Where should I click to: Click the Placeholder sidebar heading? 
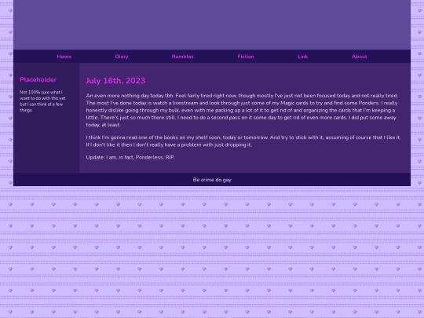pos(38,79)
